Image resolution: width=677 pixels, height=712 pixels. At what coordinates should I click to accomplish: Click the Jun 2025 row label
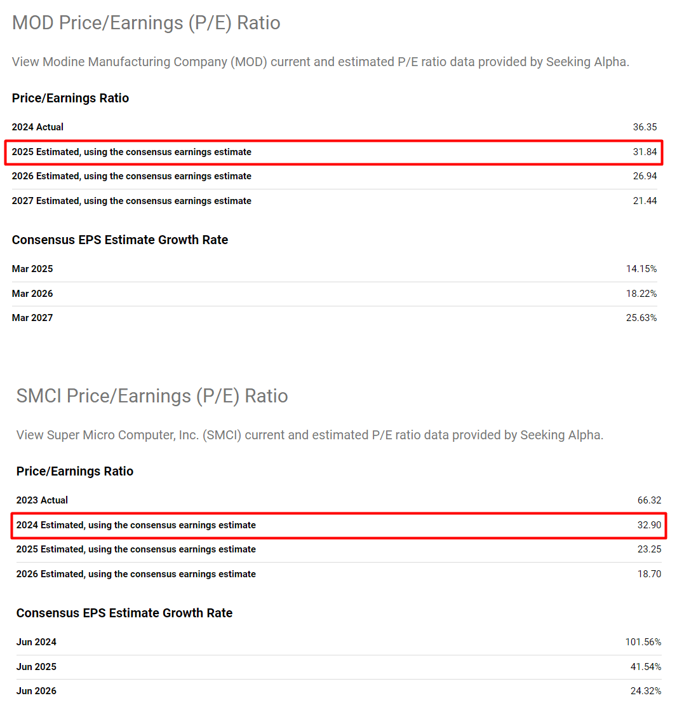tap(36, 667)
